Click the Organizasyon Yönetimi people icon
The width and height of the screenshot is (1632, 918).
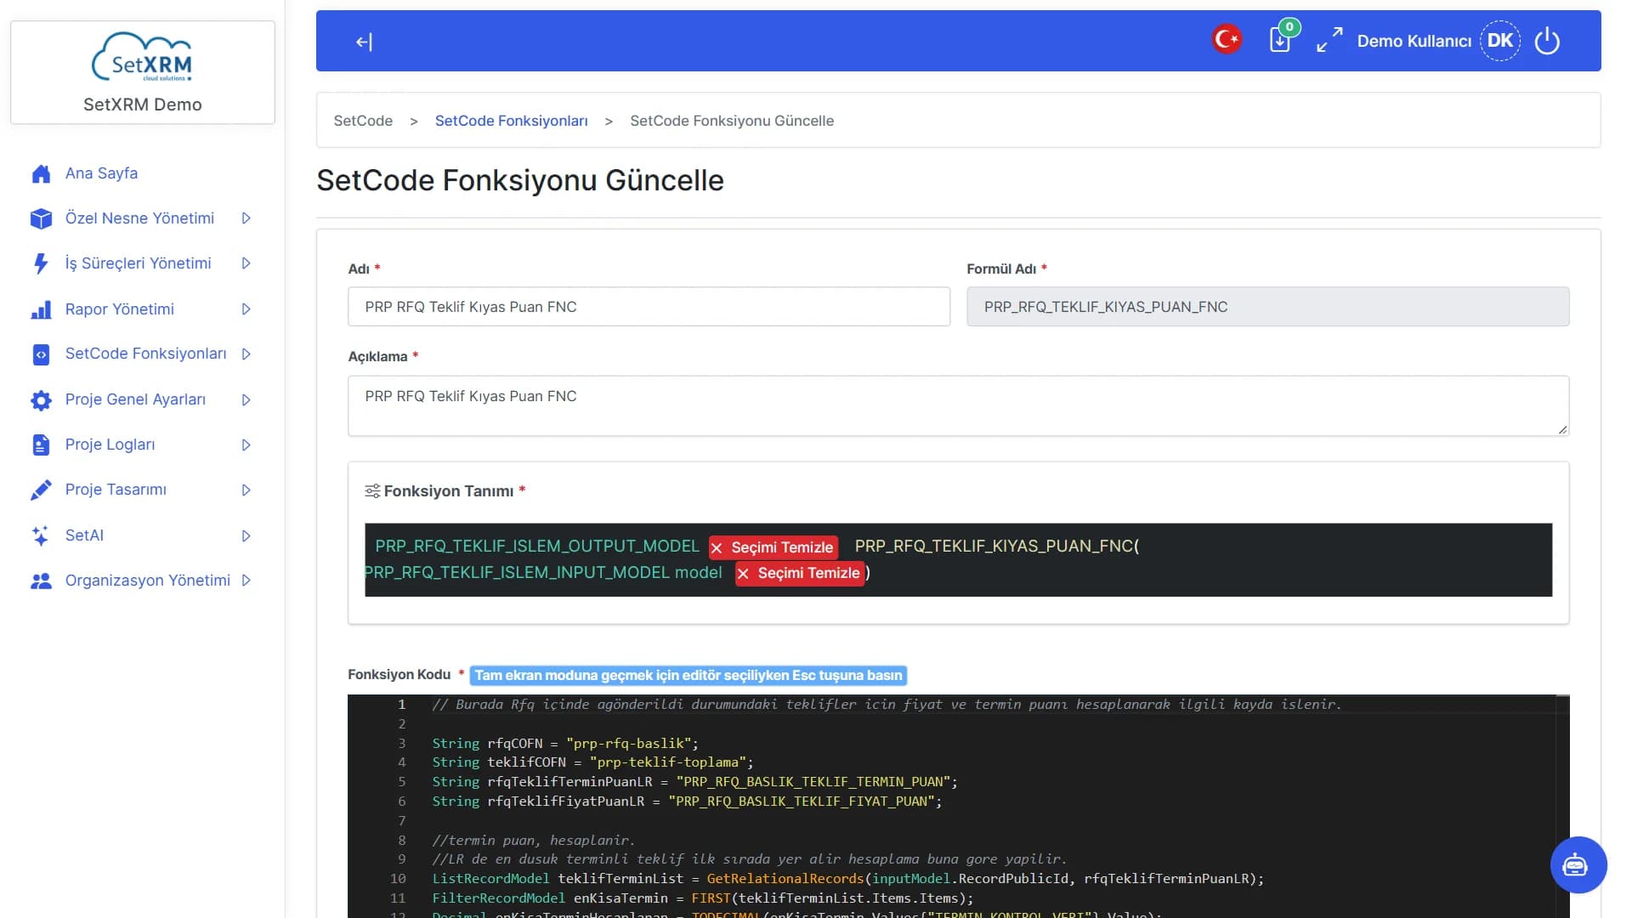point(41,581)
